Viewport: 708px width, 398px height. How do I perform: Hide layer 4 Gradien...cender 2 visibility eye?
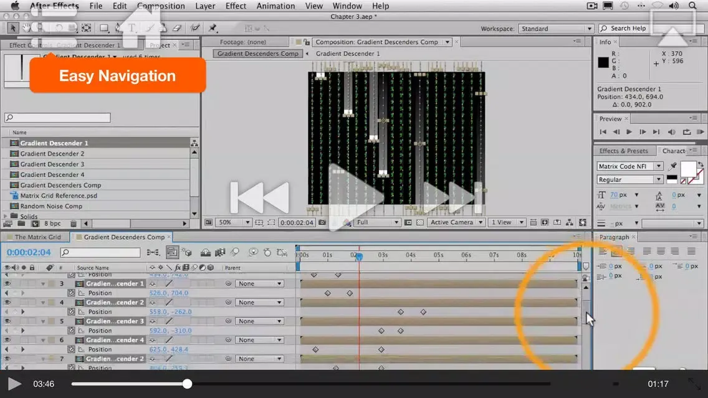click(x=7, y=302)
